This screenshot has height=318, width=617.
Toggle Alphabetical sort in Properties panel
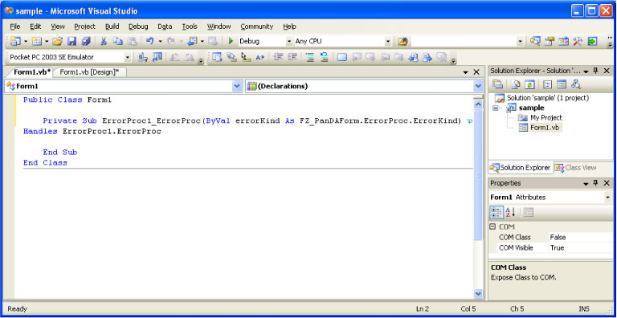click(x=510, y=213)
